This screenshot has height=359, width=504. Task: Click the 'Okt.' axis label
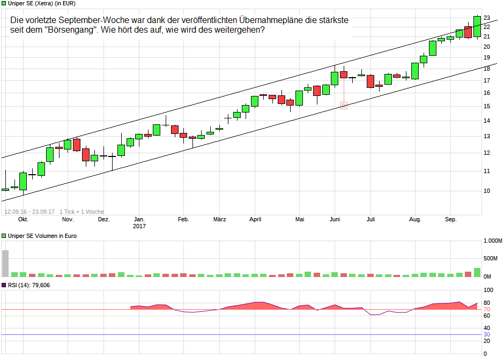23,219
